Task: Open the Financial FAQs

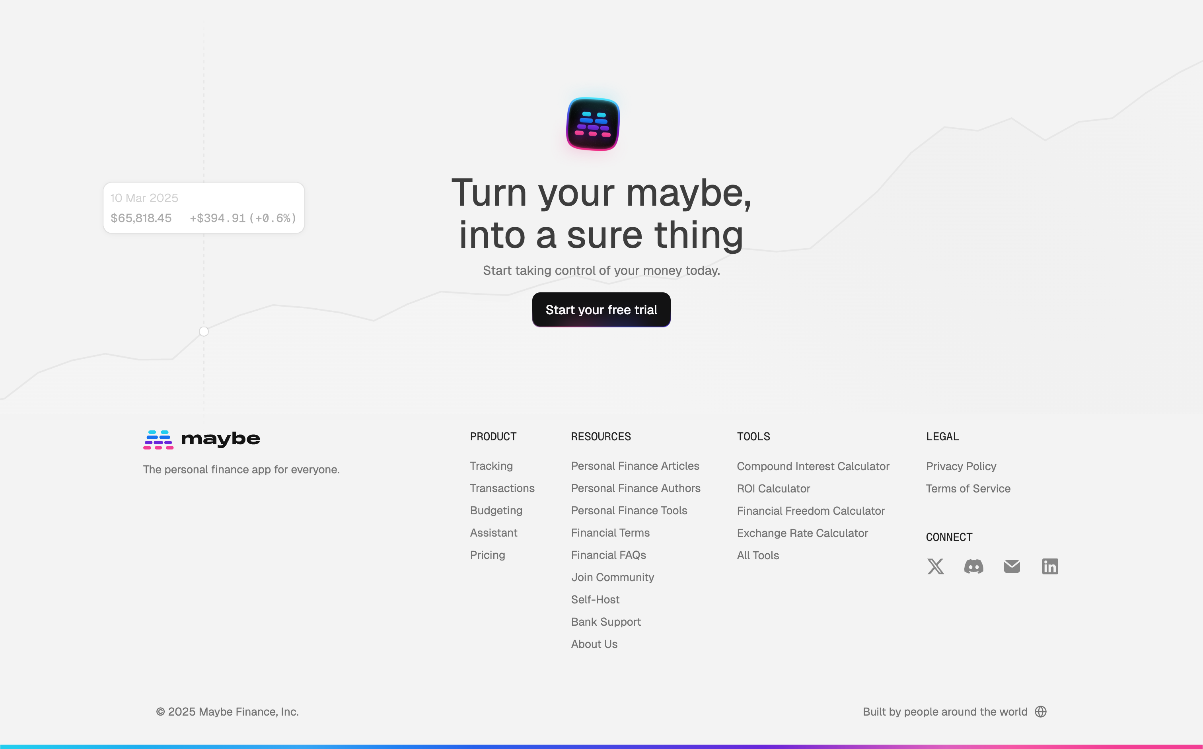Action: (608, 555)
